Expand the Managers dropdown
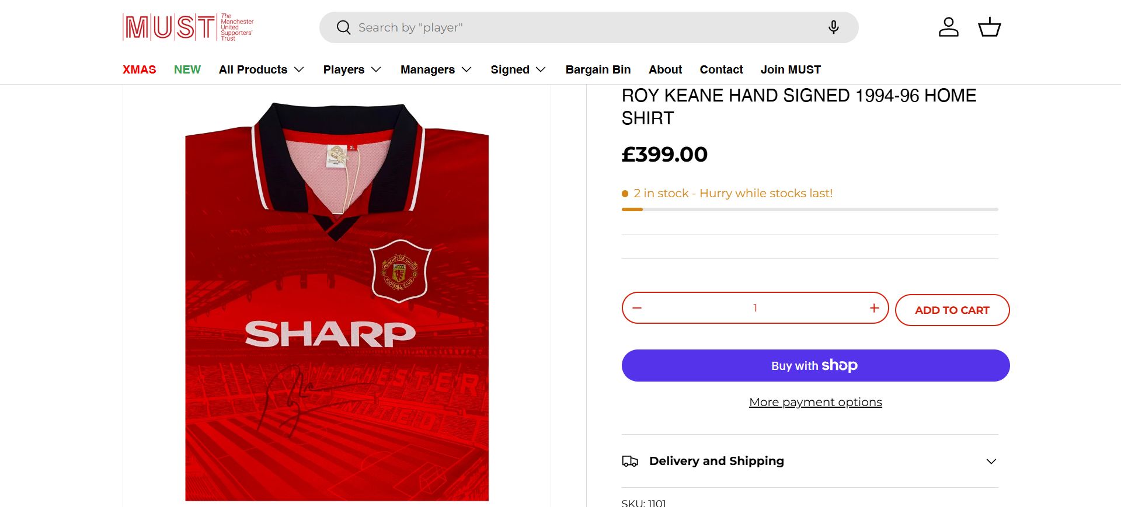The height and width of the screenshot is (507, 1121). click(436, 69)
